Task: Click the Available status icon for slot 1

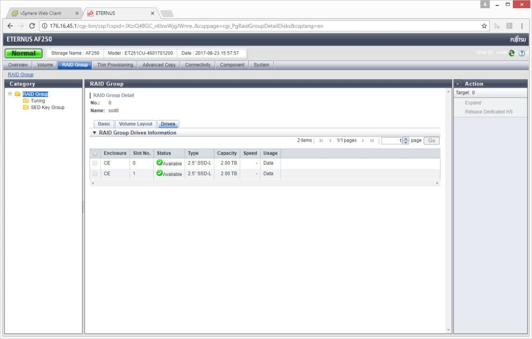Action: pyautogui.click(x=160, y=173)
